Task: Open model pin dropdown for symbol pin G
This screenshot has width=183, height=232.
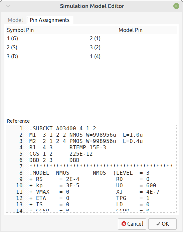Action: tap(131, 39)
